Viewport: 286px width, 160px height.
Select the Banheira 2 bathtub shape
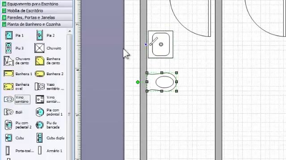pos(49,74)
